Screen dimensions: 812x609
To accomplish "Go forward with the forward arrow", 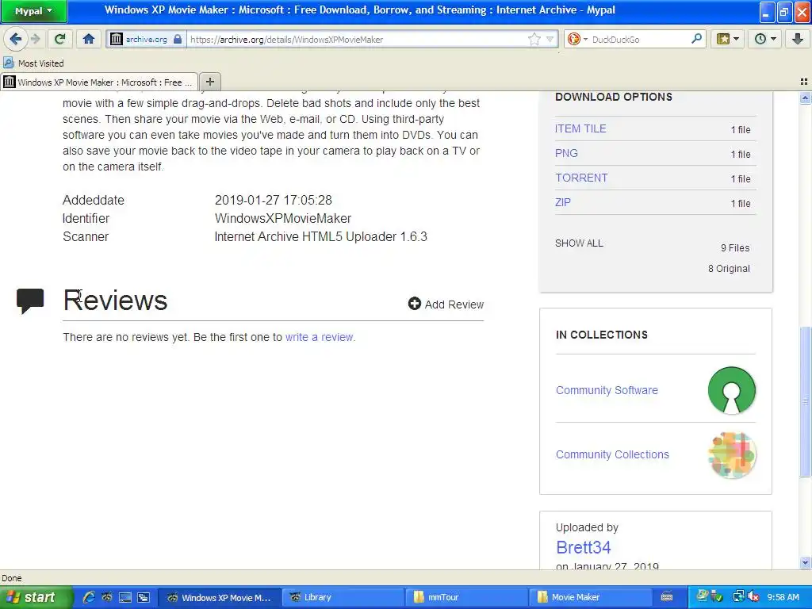I will [36, 39].
